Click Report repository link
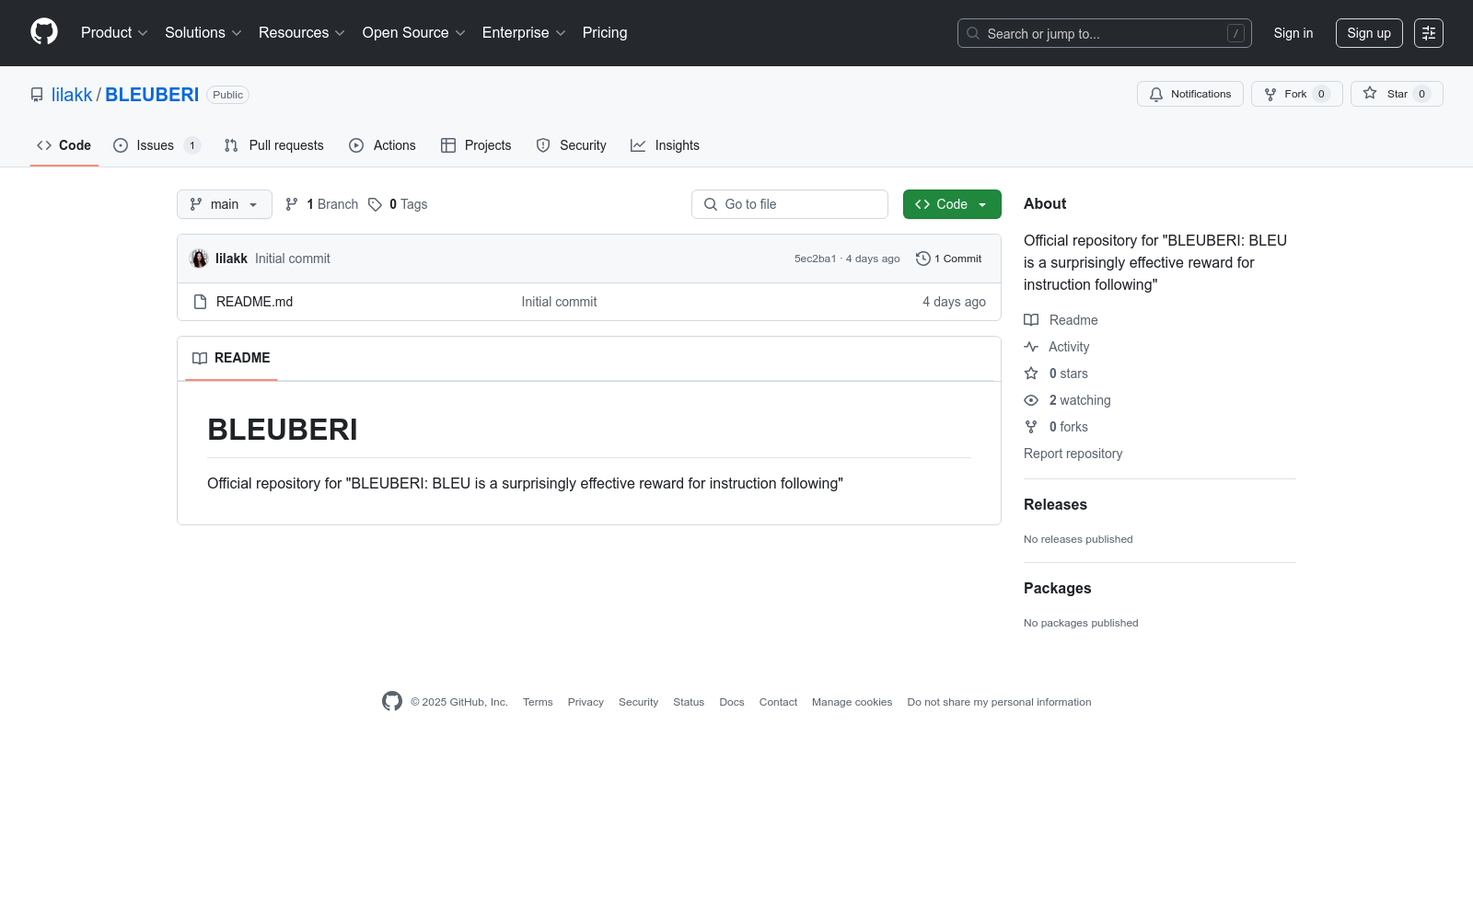Screen dimensions: 1473x920 pos(1073,454)
